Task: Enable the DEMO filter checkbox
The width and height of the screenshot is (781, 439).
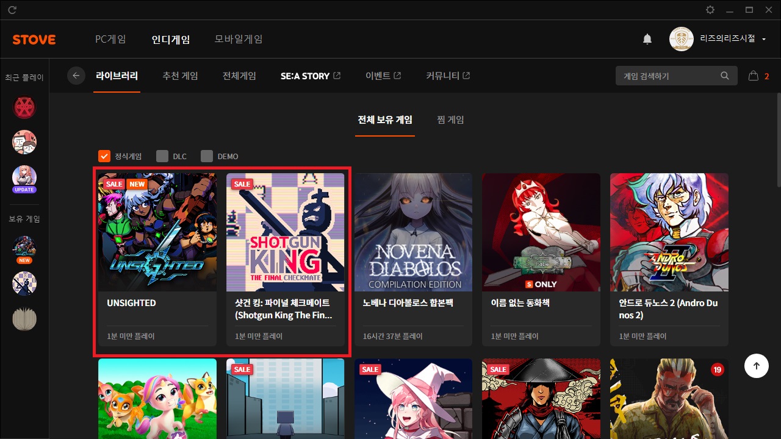Action: (x=207, y=156)
